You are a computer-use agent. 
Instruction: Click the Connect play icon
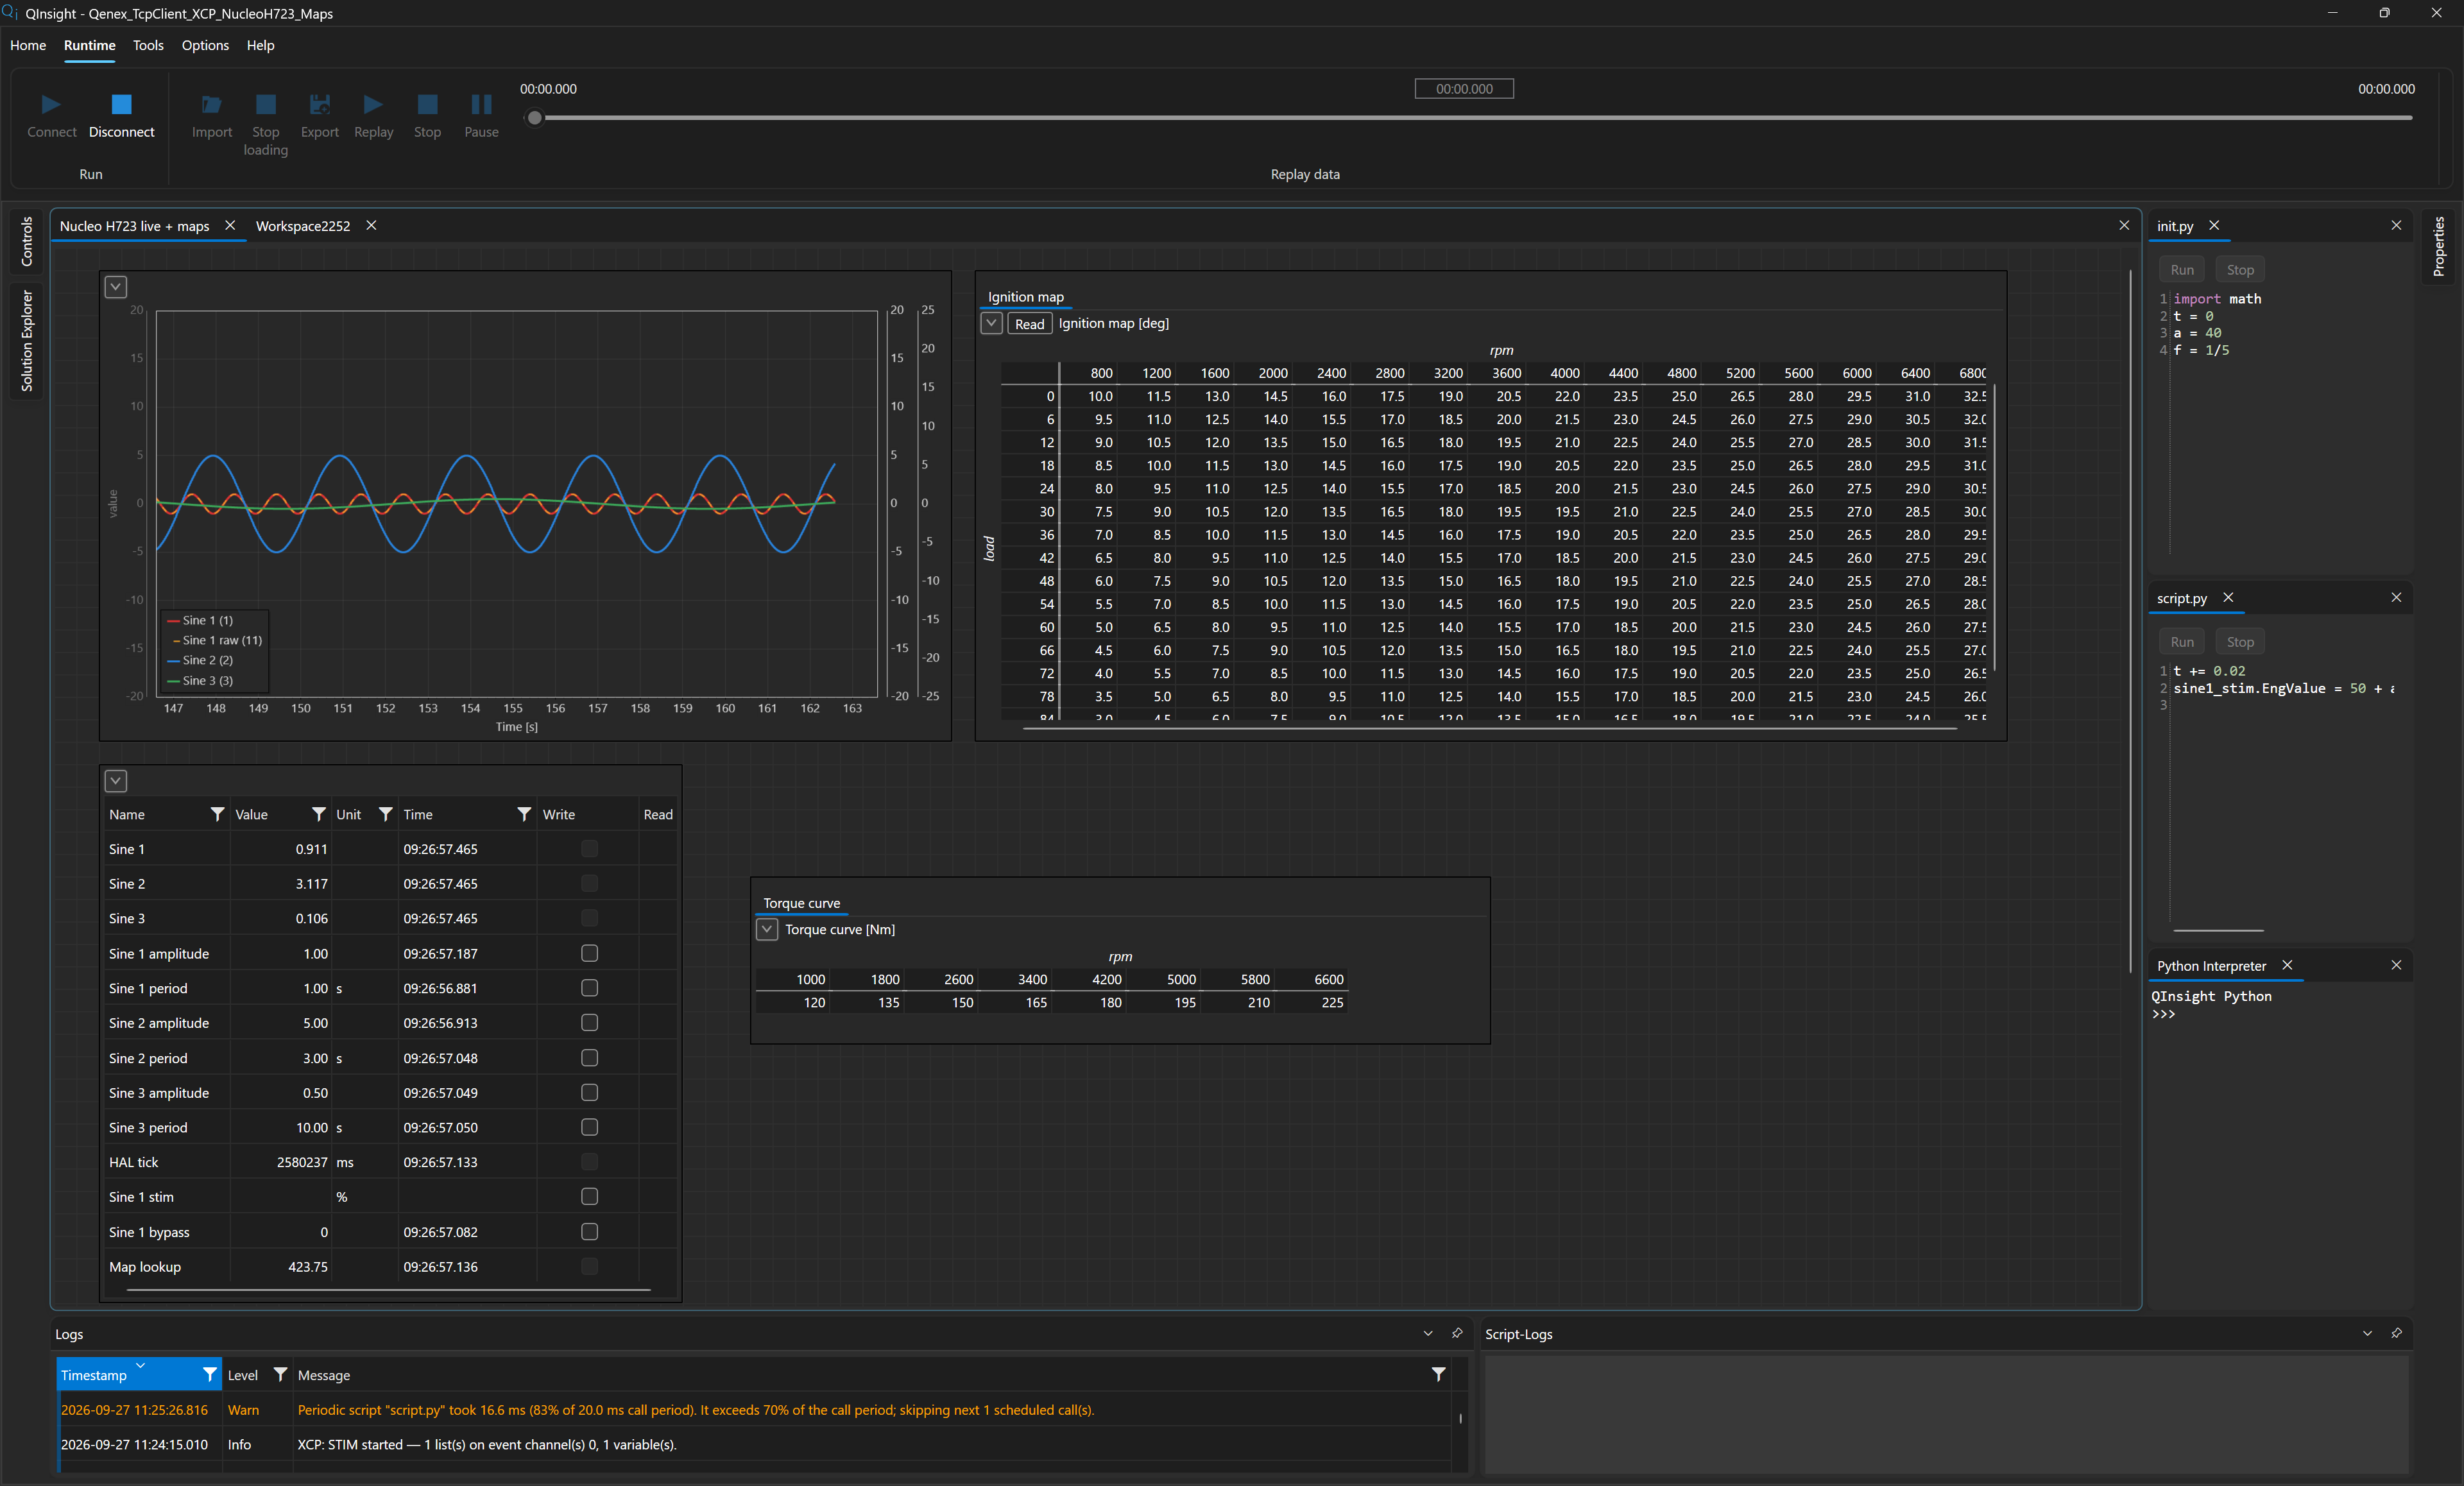point(51,104)
